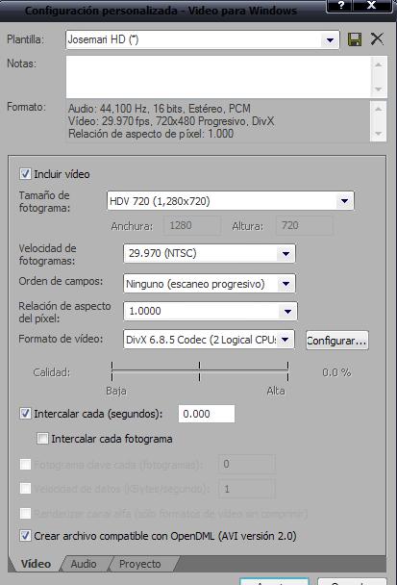Click inside the Notas text area
This screenshot has width=397, height=585.
[x=218, y=77]
